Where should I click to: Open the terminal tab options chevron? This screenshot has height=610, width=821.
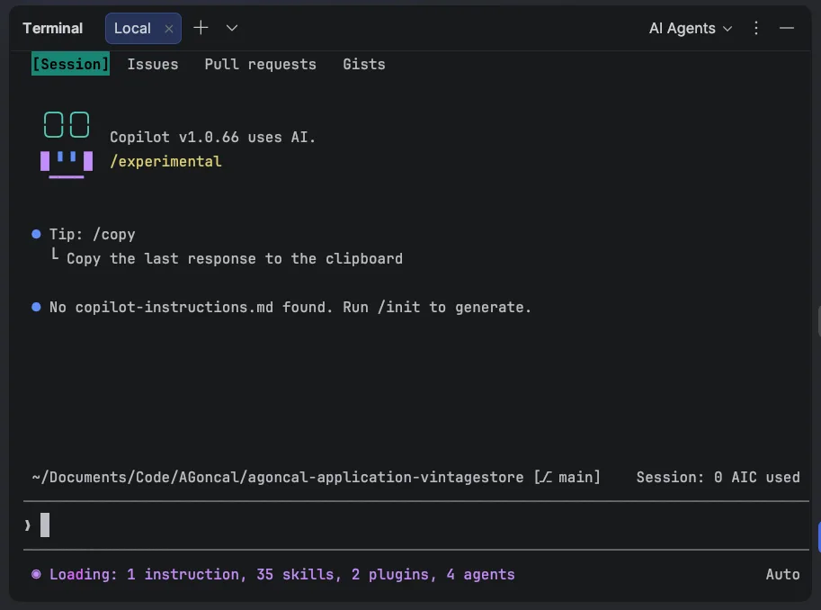(x=232, y=28)
